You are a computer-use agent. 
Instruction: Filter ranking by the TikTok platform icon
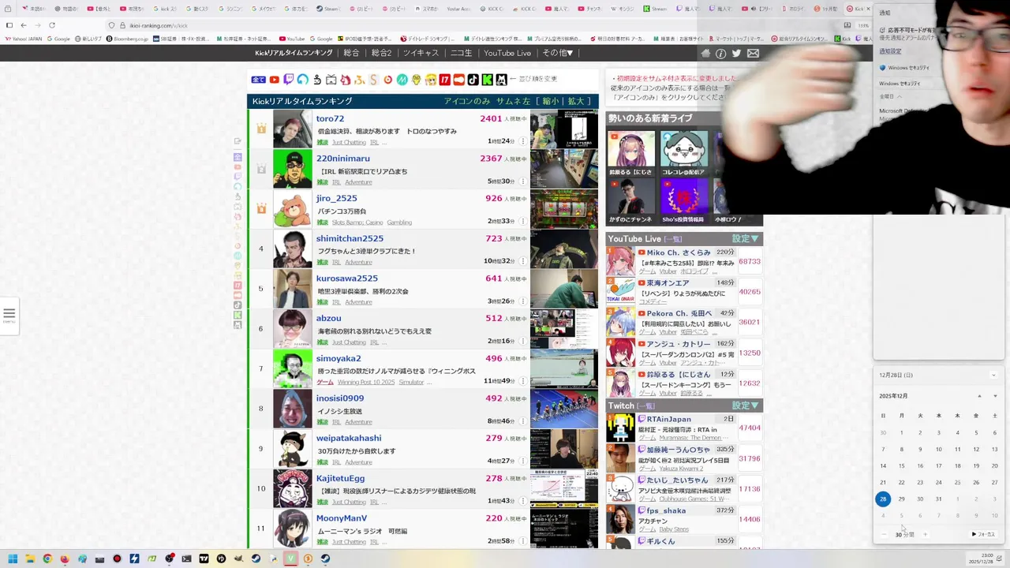(473, 80)
